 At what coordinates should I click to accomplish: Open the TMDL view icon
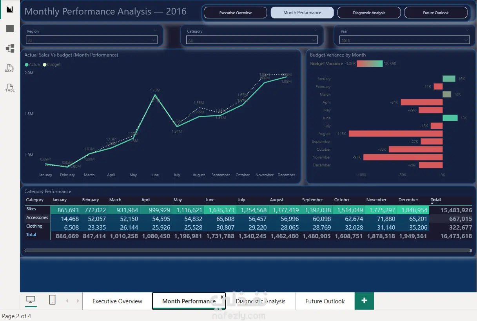click(x=10, y=88)
